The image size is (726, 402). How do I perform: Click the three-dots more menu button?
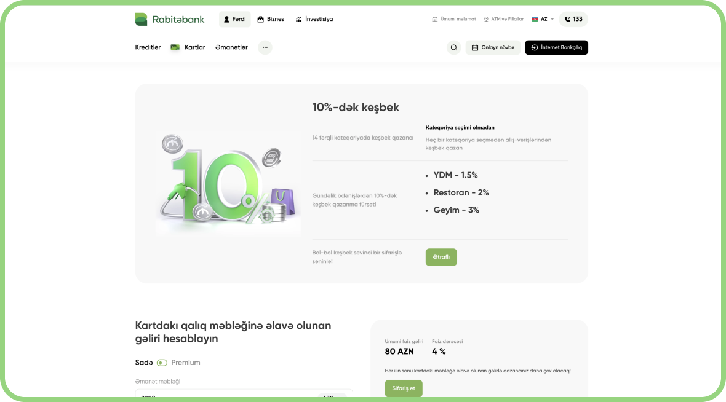[x=265, y=47]
